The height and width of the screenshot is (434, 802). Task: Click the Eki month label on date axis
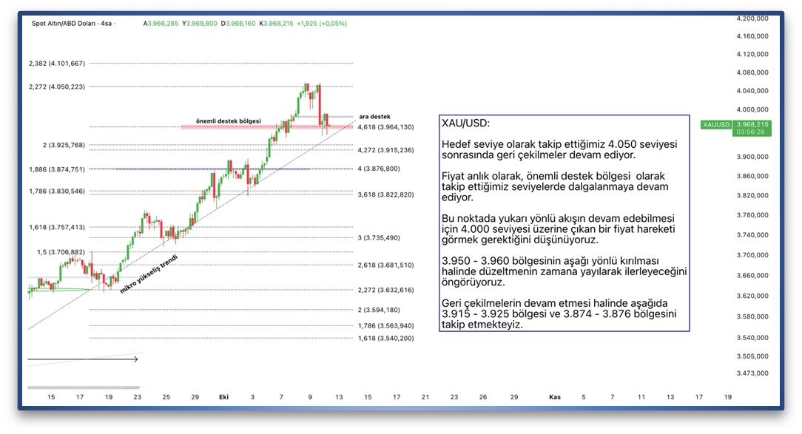pyautogui.click(x=223, y=397)
